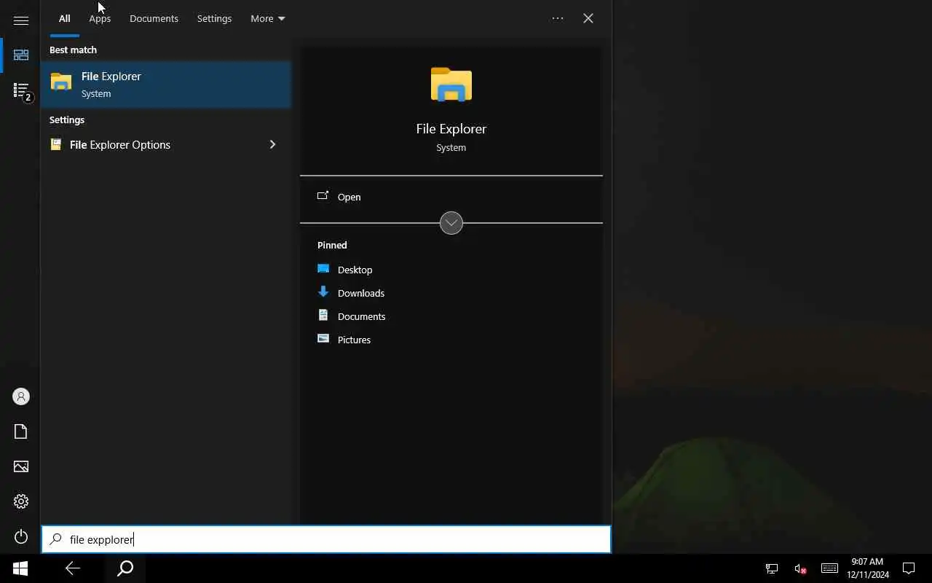The image size is (932, 583).
Task: Open File Explorer Options settings result
Action: point(166,144)
